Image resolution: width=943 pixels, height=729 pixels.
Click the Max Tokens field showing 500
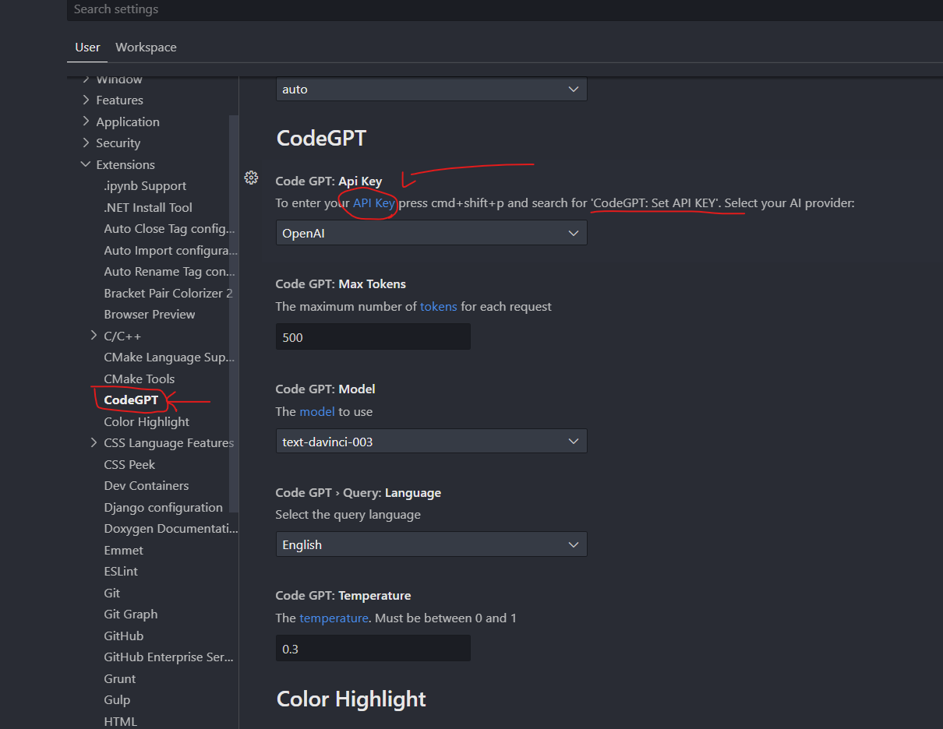point(373,337)
